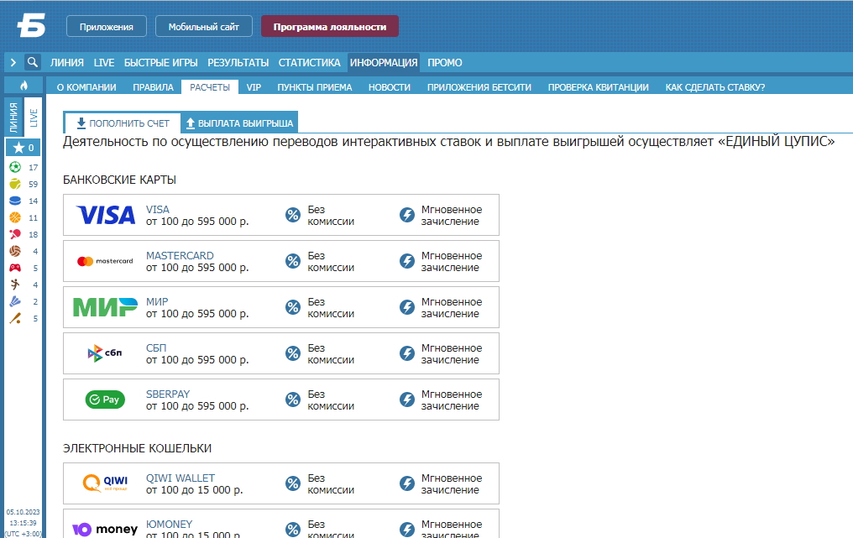Click the СБП logo
853x538 pixels.
(105, 353)
